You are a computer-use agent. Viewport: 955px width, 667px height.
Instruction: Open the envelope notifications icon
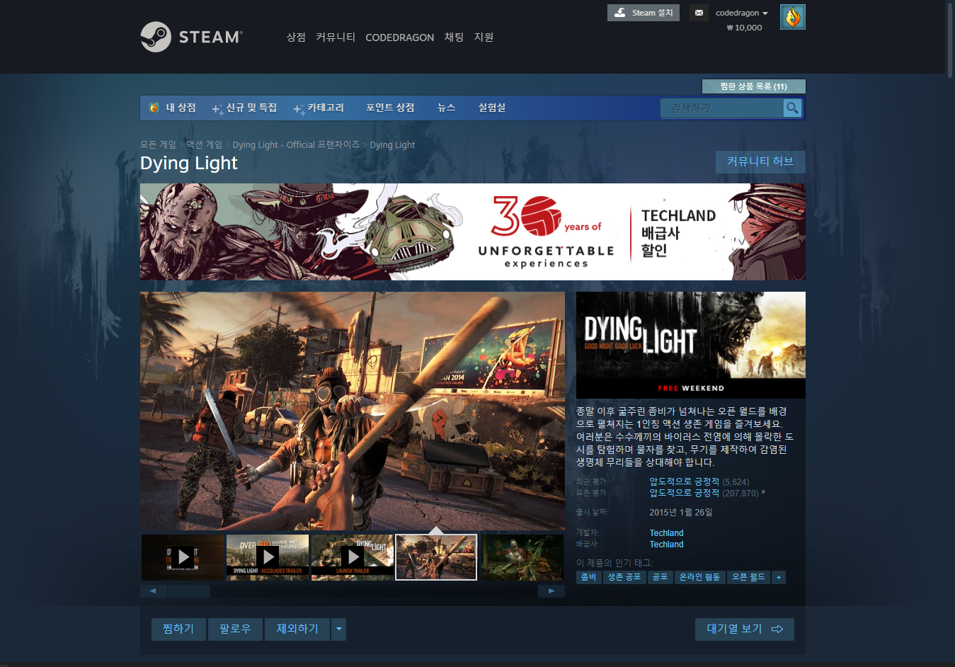(699, 13)
